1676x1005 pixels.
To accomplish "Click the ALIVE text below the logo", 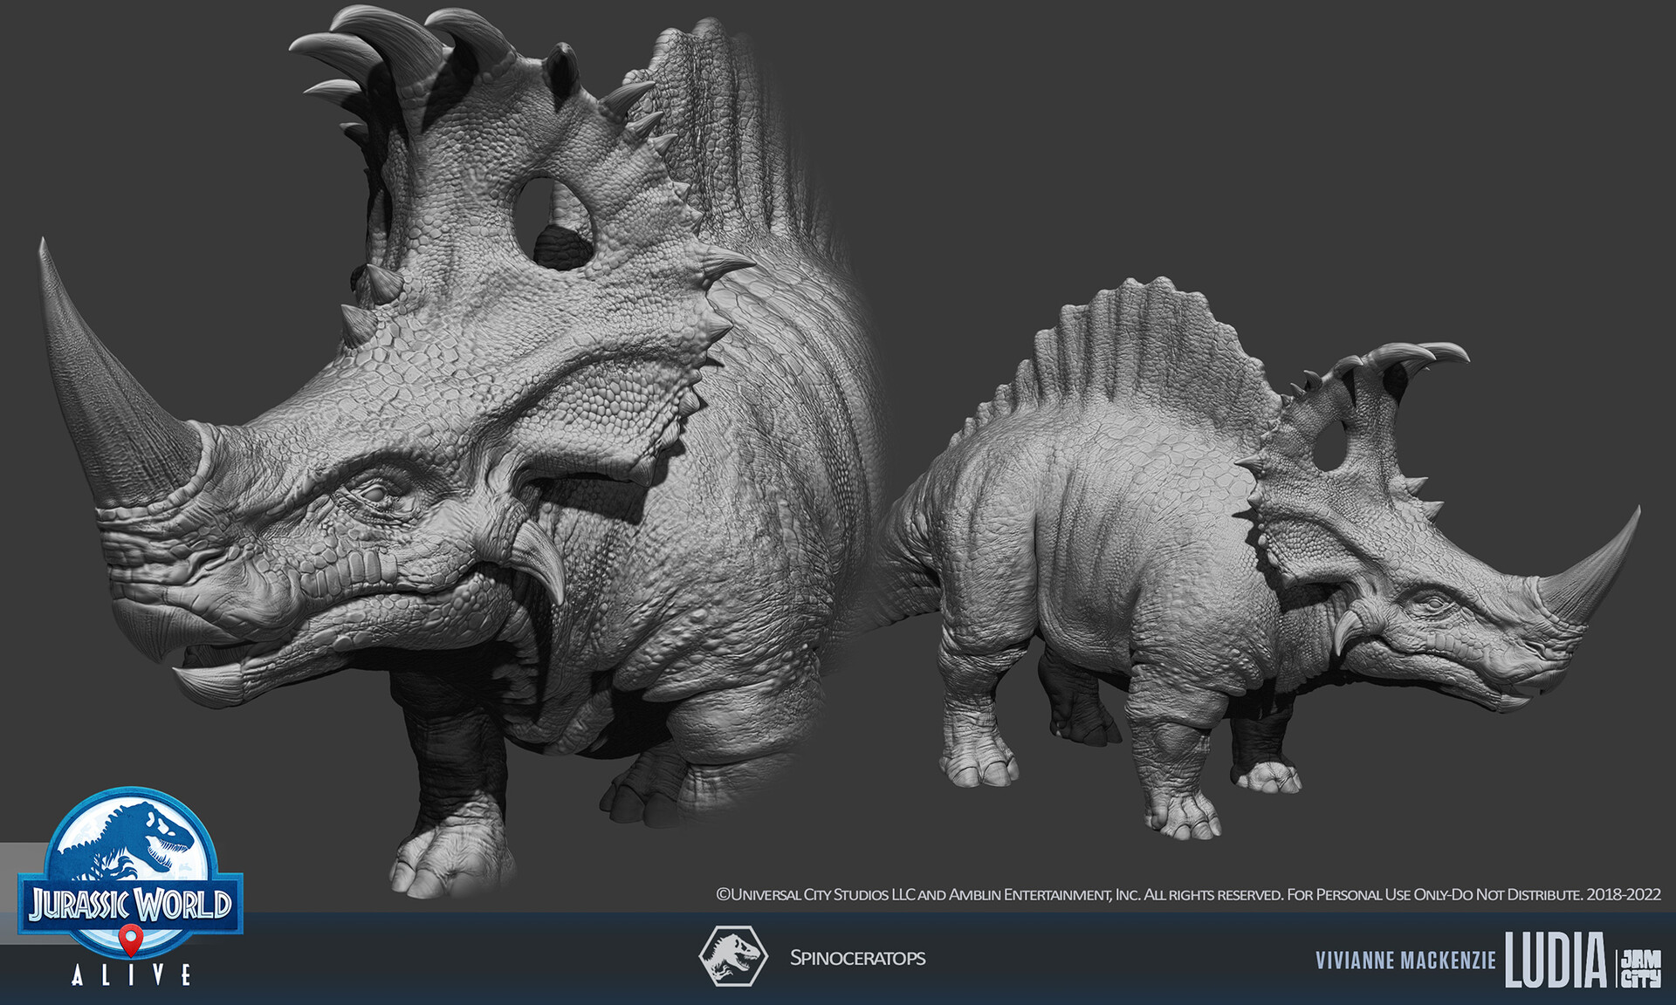I will [131, 974].
